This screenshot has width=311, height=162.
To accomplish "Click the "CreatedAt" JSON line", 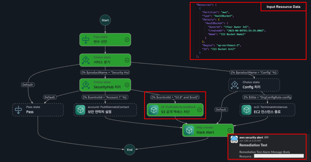I will click(x=237, y=31).
